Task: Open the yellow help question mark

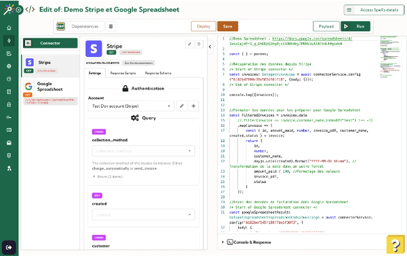Action: [395, 244]
